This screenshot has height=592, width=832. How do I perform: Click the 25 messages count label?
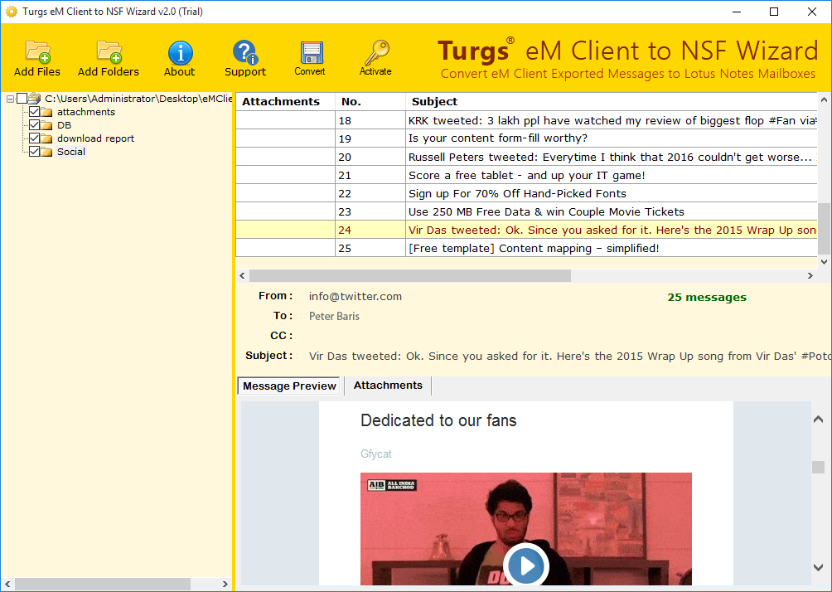pyautogui.click(x=707, y=298)
